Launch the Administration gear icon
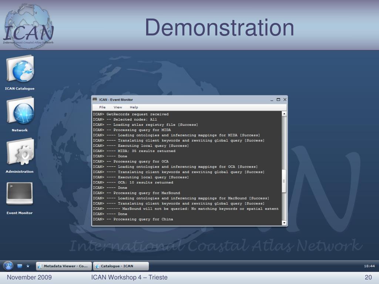This screenshot has height=284, width=379. click(20, 152)
